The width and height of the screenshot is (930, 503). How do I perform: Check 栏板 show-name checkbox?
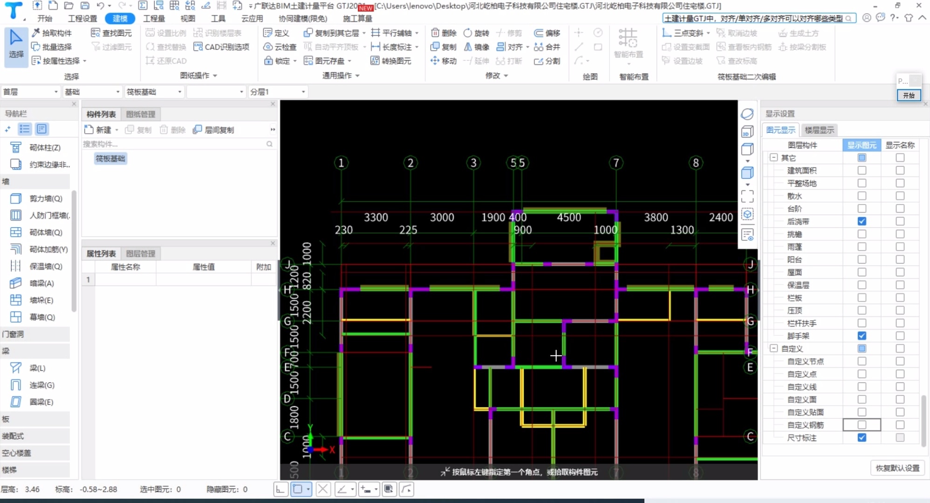(900, 298)
